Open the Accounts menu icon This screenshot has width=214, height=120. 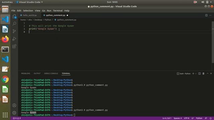click(14, 105)
